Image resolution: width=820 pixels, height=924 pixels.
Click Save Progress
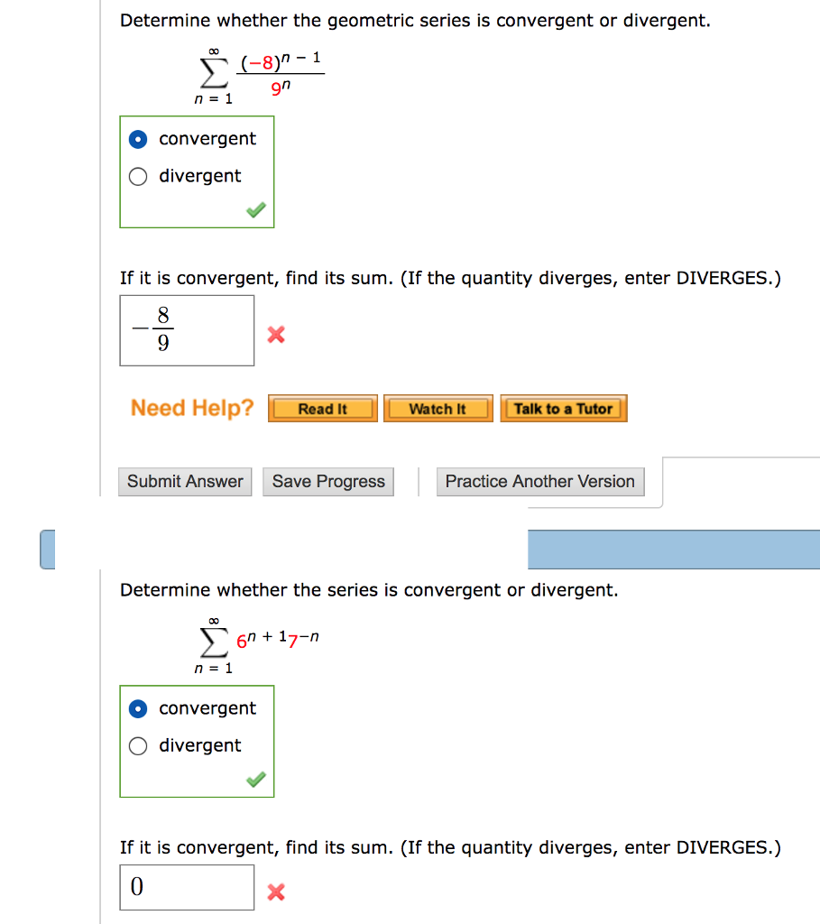click(x=327, y=481)
